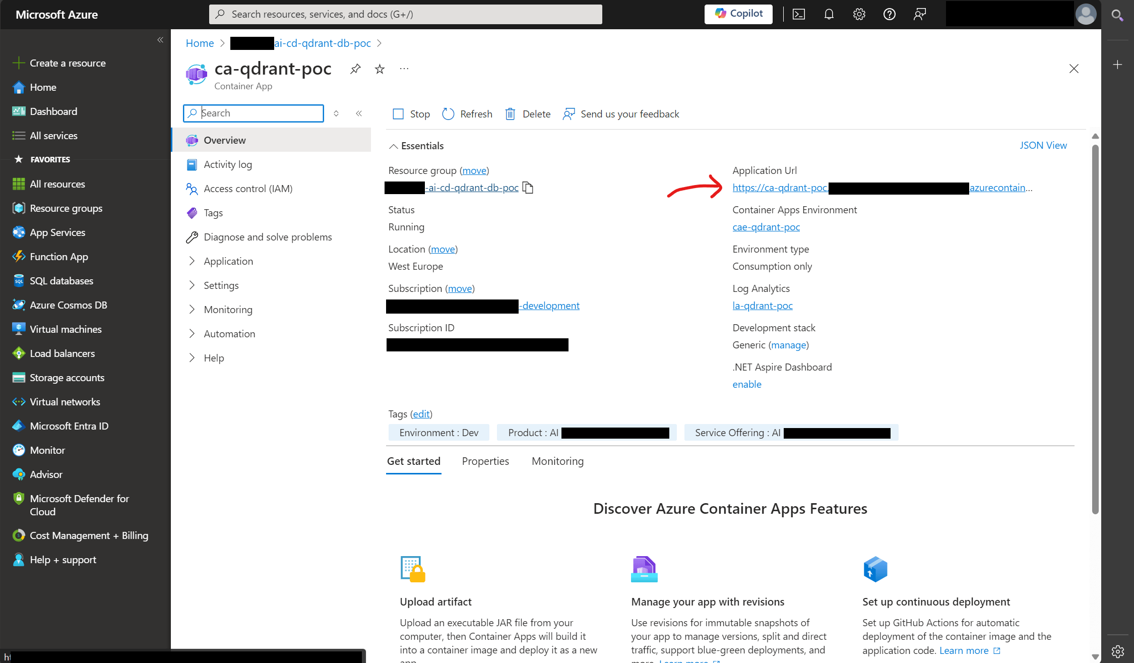1134x663 pixels.
Task: Click Send us your feedback
Action: (621, 114)
